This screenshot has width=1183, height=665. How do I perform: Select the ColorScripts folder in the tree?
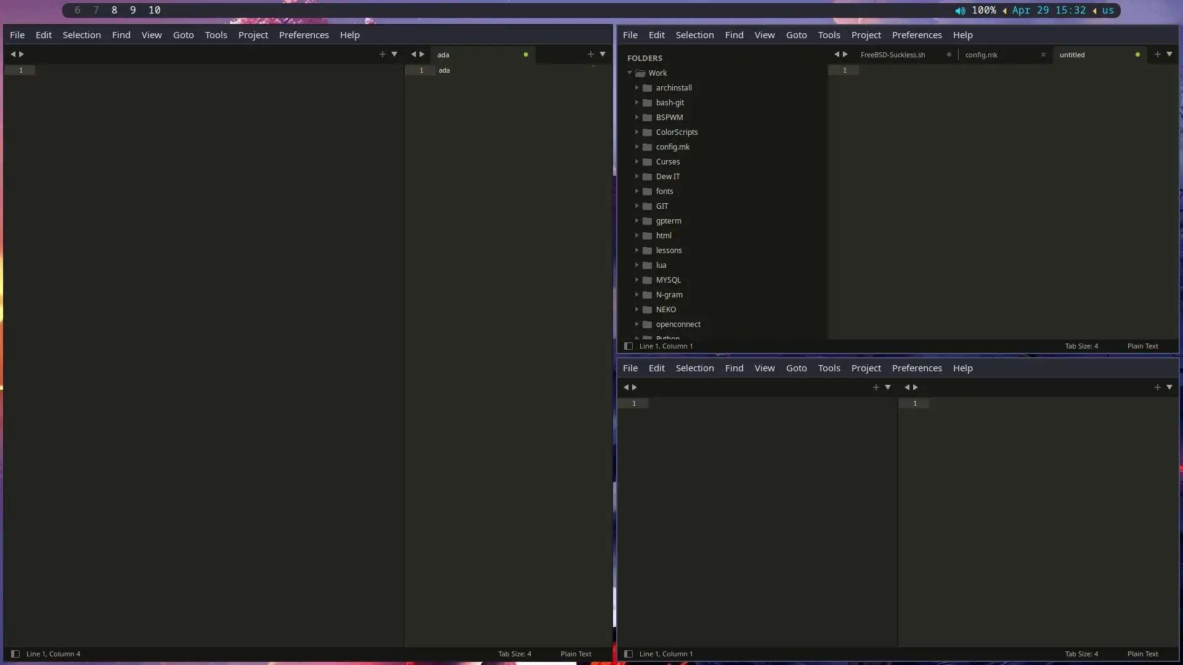677,132
